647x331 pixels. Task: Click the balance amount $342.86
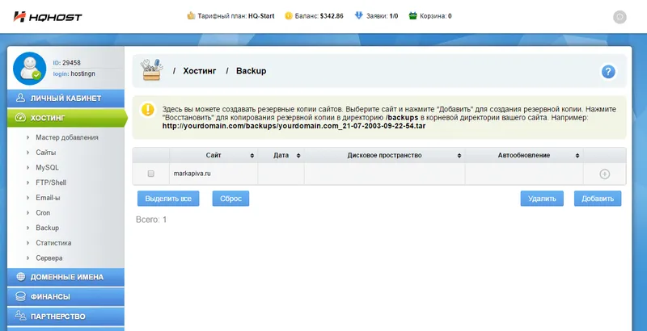click(x=332, y=16)
